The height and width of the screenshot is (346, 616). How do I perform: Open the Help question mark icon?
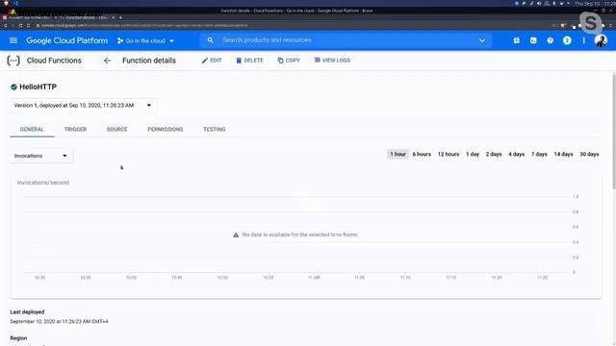pos(550,40)
